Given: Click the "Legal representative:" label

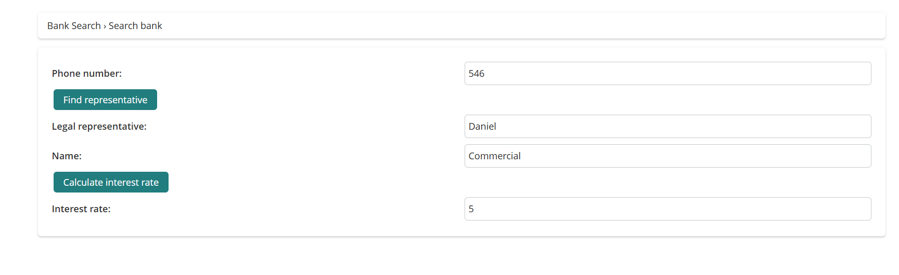Looking at the screenshot, I should point(99,127).
